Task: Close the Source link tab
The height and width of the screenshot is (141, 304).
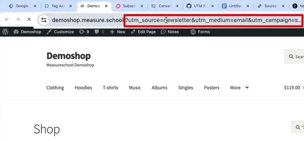Action: pos(283,6)
